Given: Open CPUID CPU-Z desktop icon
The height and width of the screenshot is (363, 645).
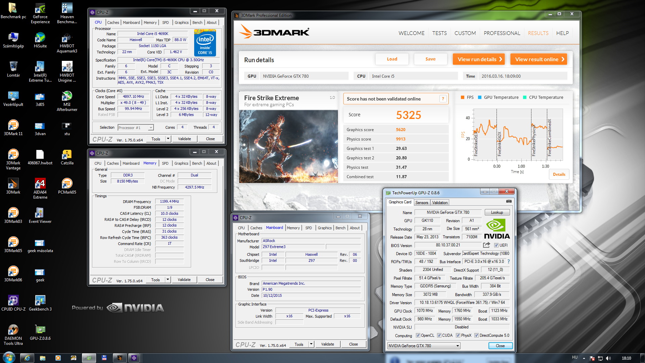Looking at the screenshot, I should 13,304.
